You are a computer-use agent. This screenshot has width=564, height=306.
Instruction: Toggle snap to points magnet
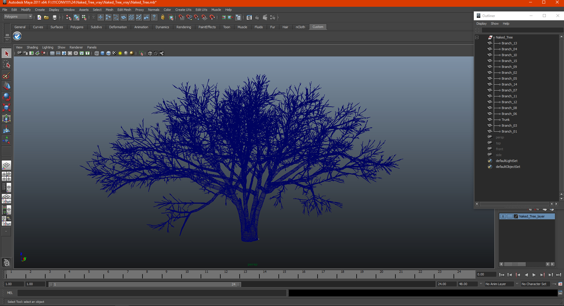(197, 18)
